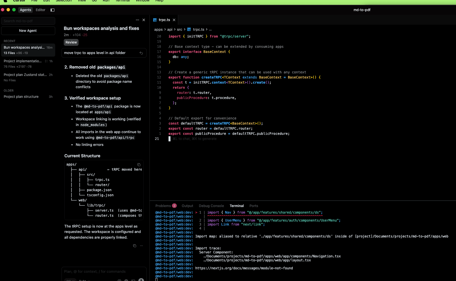Image resolution: width=456 pixels, height=281 pixels.
Task: Switch to Agents mode
Action: 25,10
